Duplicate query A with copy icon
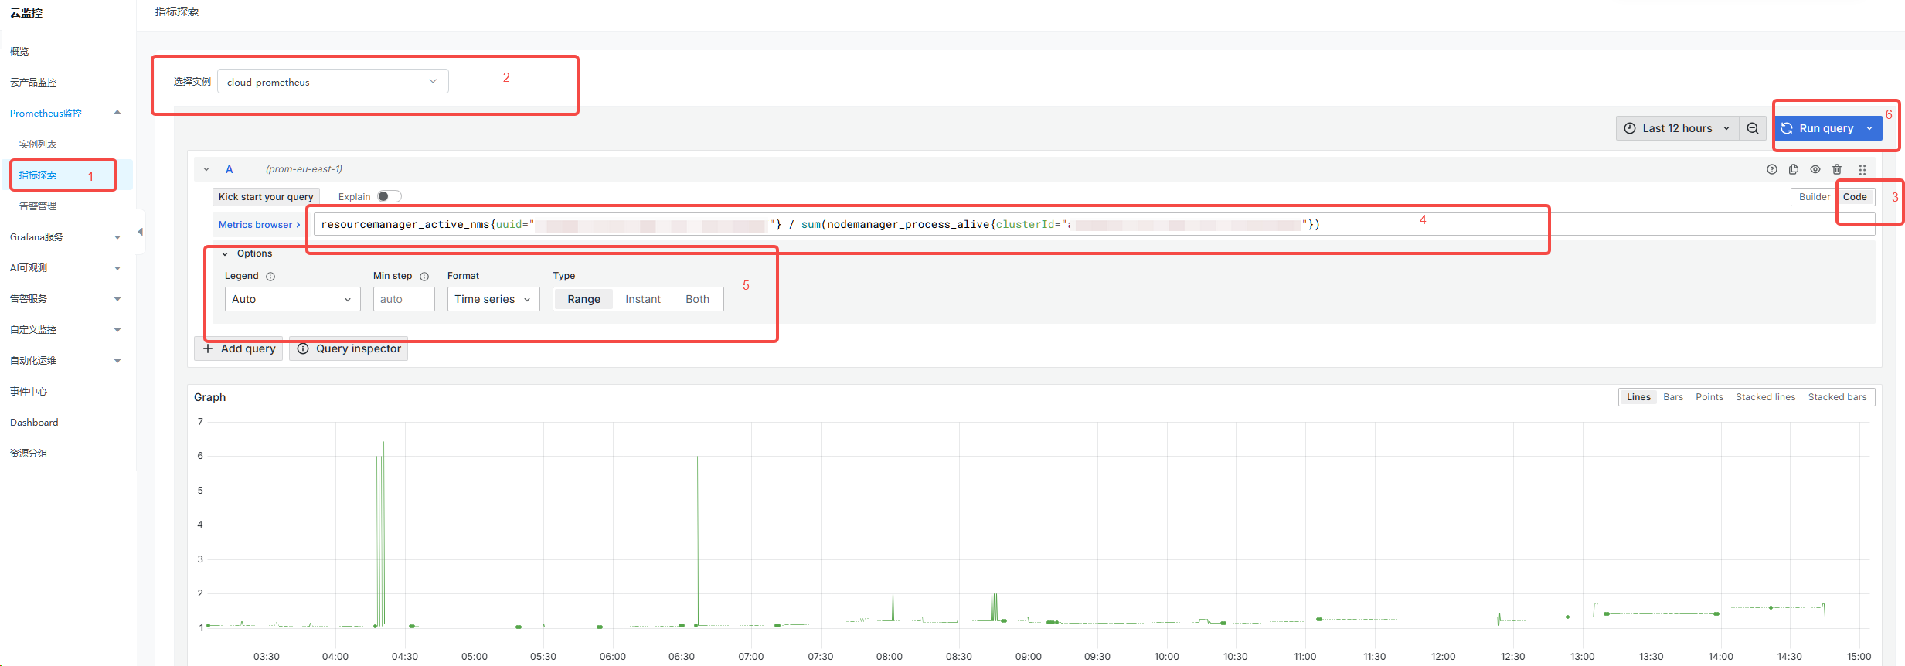The height and width of the screenshot is (666, 1905). [x=1794, y=169]
